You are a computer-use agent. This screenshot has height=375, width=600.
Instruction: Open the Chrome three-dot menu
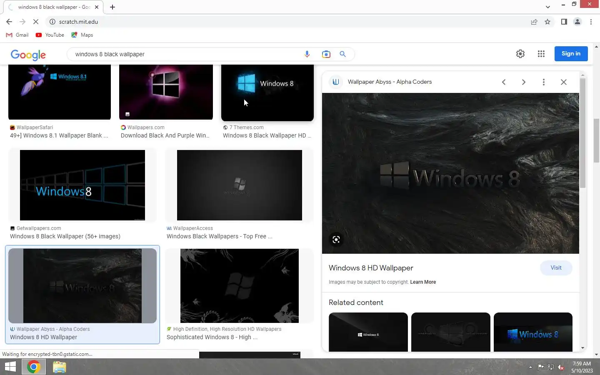tap(591, 22)
